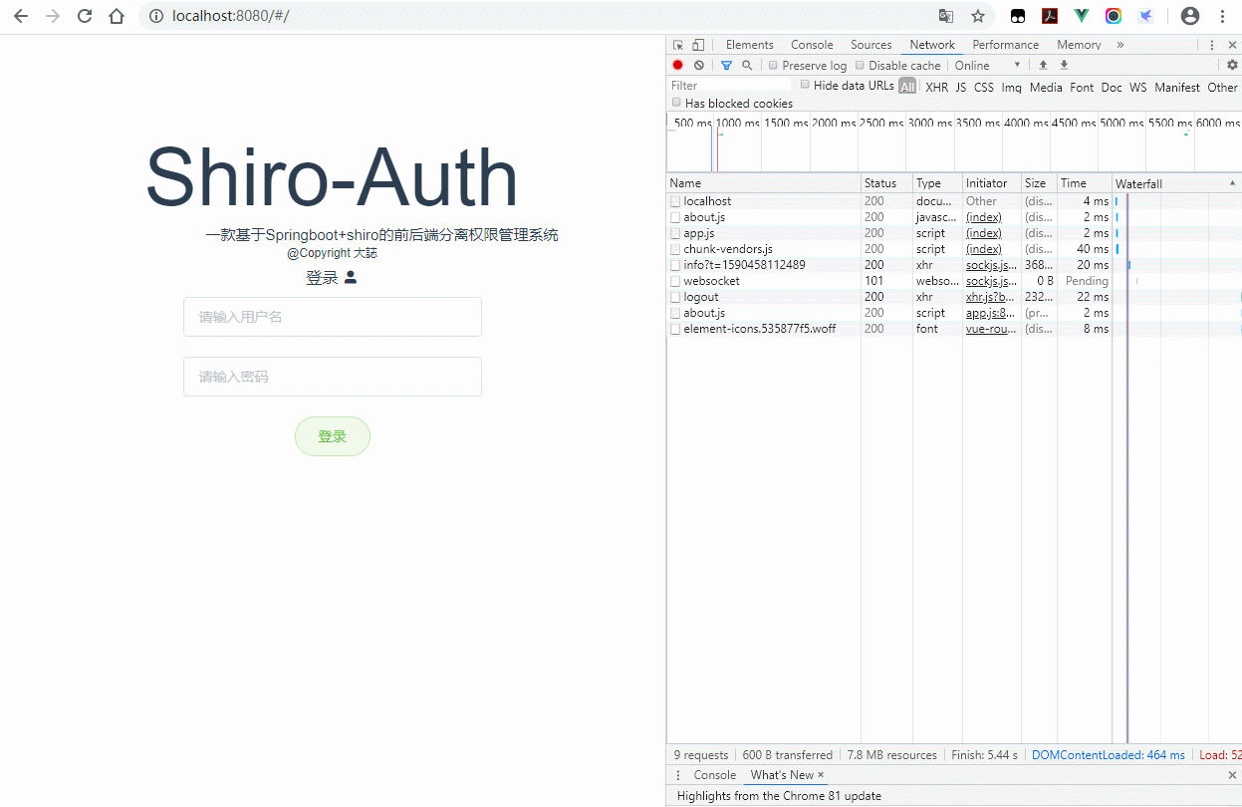
Task: Activate the inspect element picker icon
Action: click(x=678, y=45)
